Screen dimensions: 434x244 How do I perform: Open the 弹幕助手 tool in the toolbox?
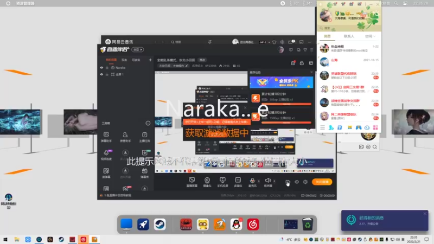pyautogui.click(x=106, y=137)
